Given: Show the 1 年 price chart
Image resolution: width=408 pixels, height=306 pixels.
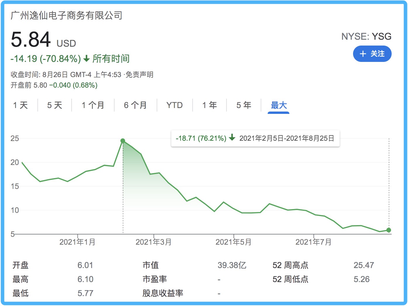Looking at the screenshot, I should pos(210,105).
